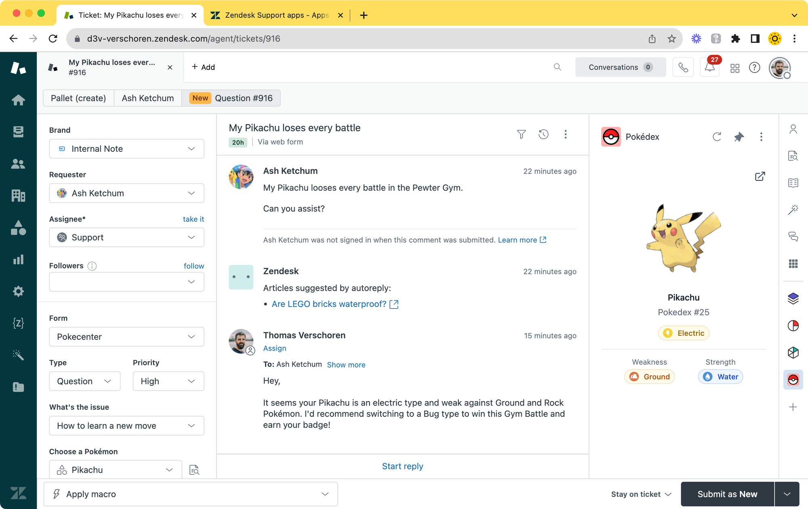Expand the Apply macro dropdown
The width and height of the screenshot is (808, 509).
190,494
